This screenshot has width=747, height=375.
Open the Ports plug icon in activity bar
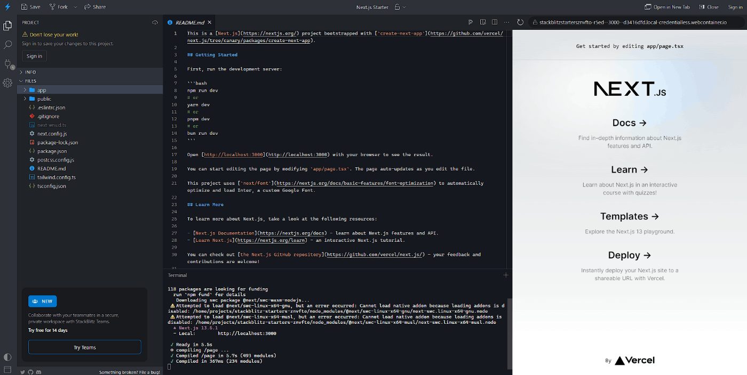pyautogui.click(x=7, y=64)
